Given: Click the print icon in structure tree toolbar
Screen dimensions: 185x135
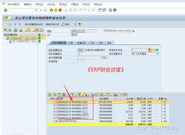Looking at the screenshot, I should [21, 30].
